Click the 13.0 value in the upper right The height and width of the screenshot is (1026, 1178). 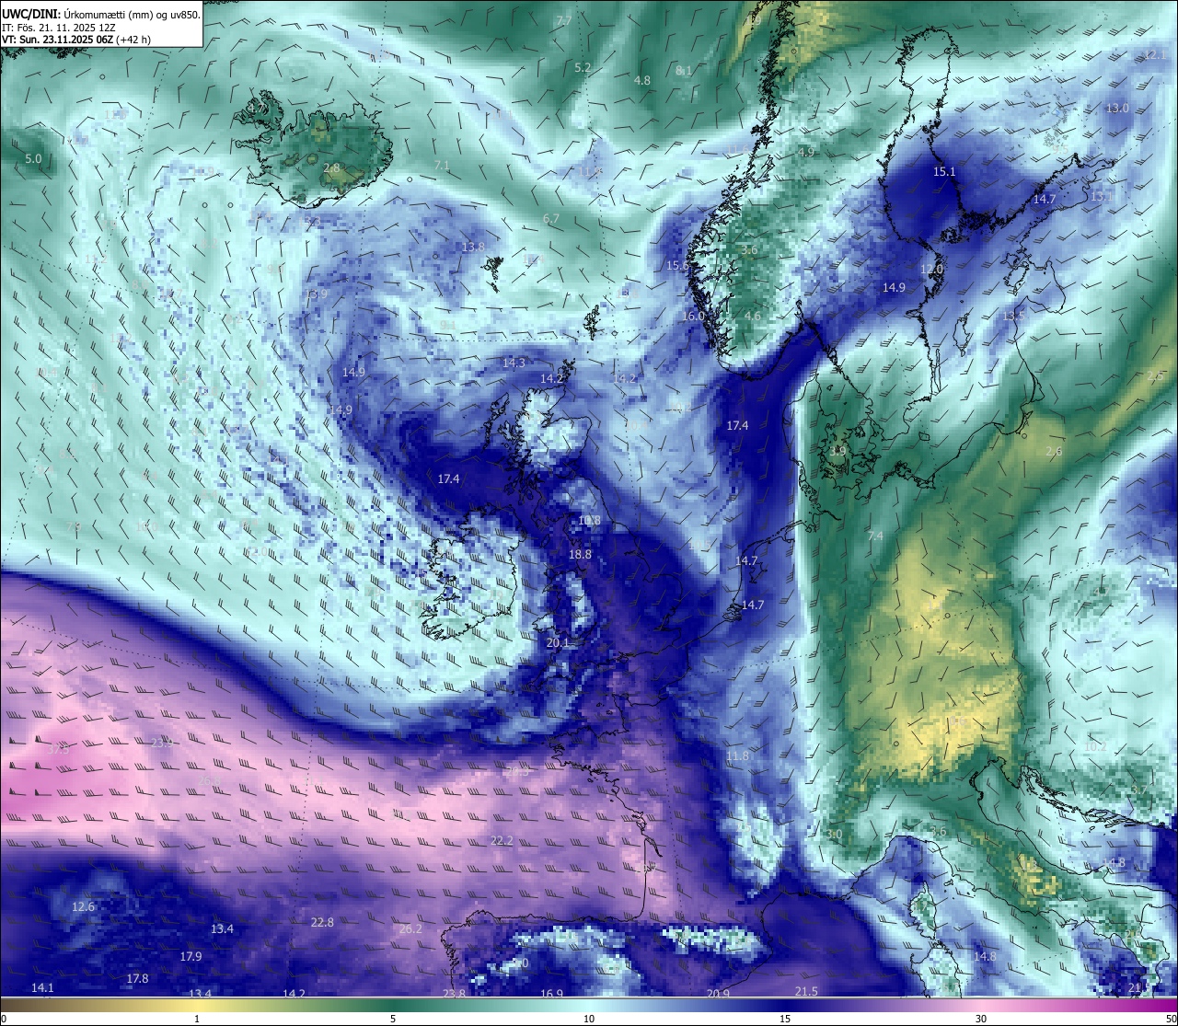point(1117,109)
